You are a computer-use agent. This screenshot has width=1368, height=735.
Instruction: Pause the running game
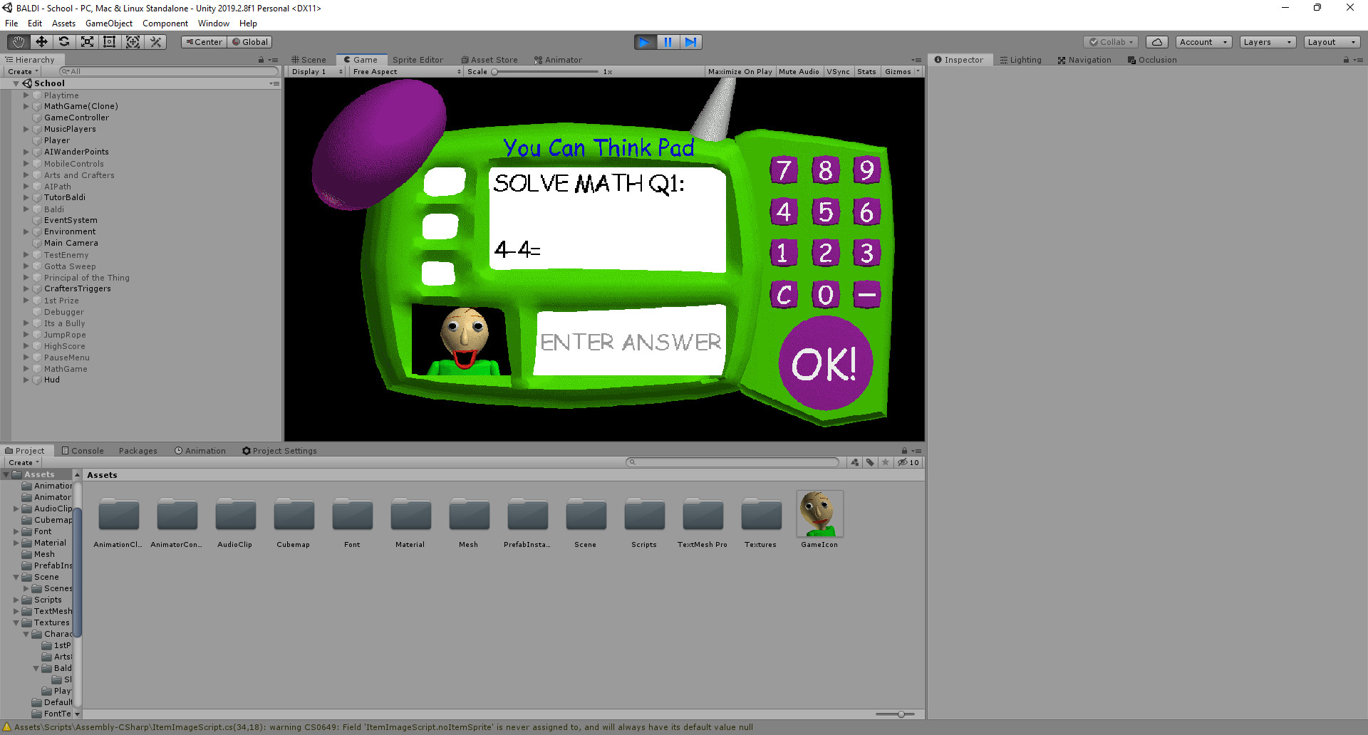pyautogui.click(x=668, y=42)
